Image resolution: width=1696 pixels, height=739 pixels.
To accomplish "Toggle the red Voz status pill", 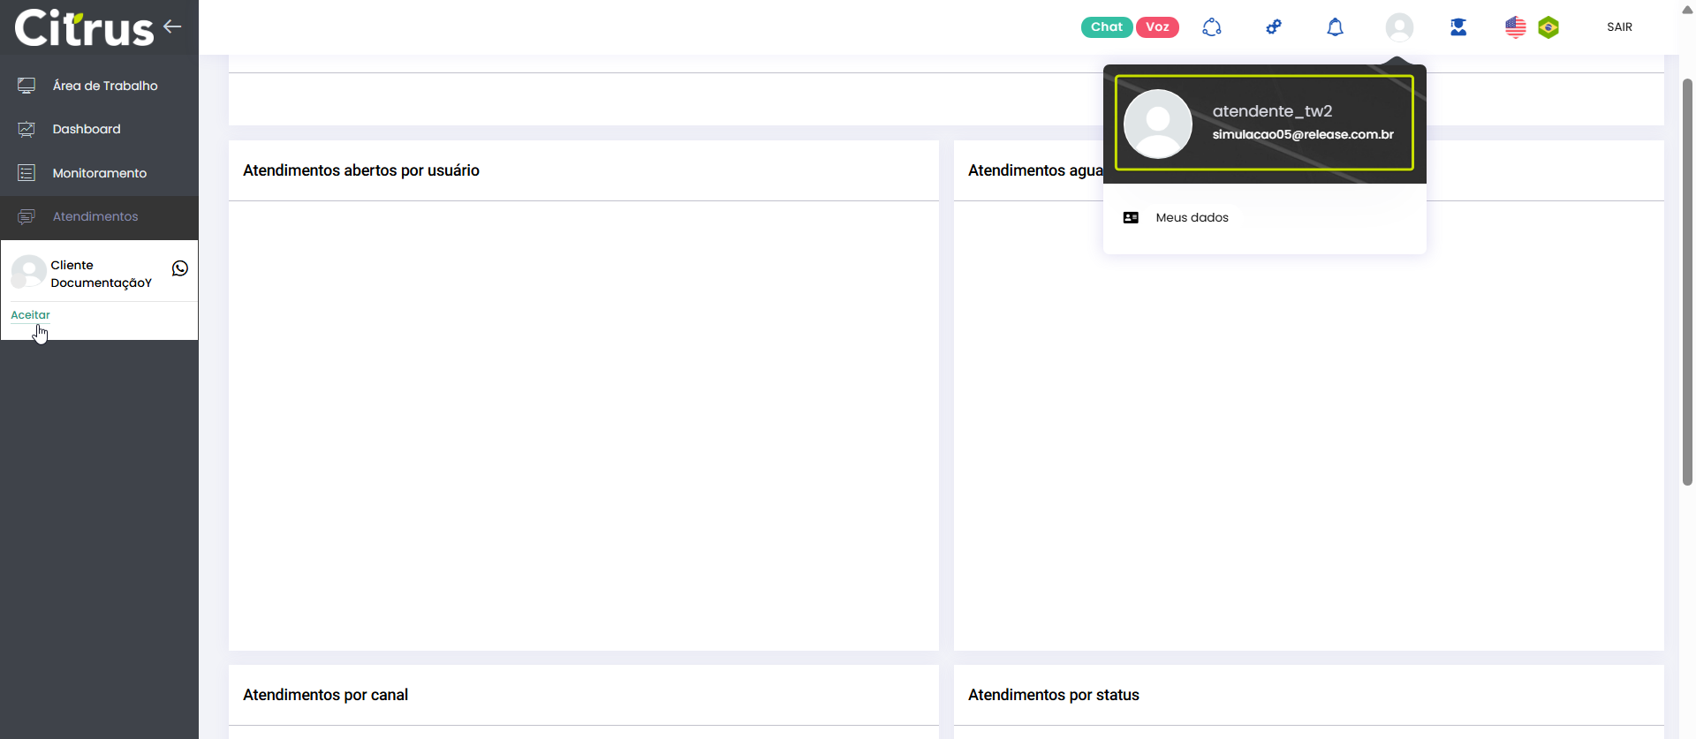I will (x=1157, y=27).
